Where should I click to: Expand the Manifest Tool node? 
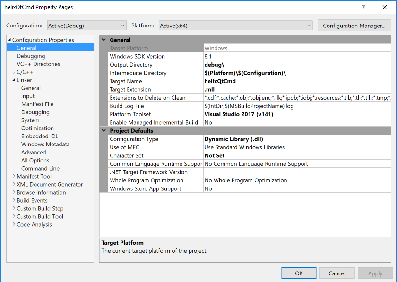pyautogui.click(x=13, y=176)
